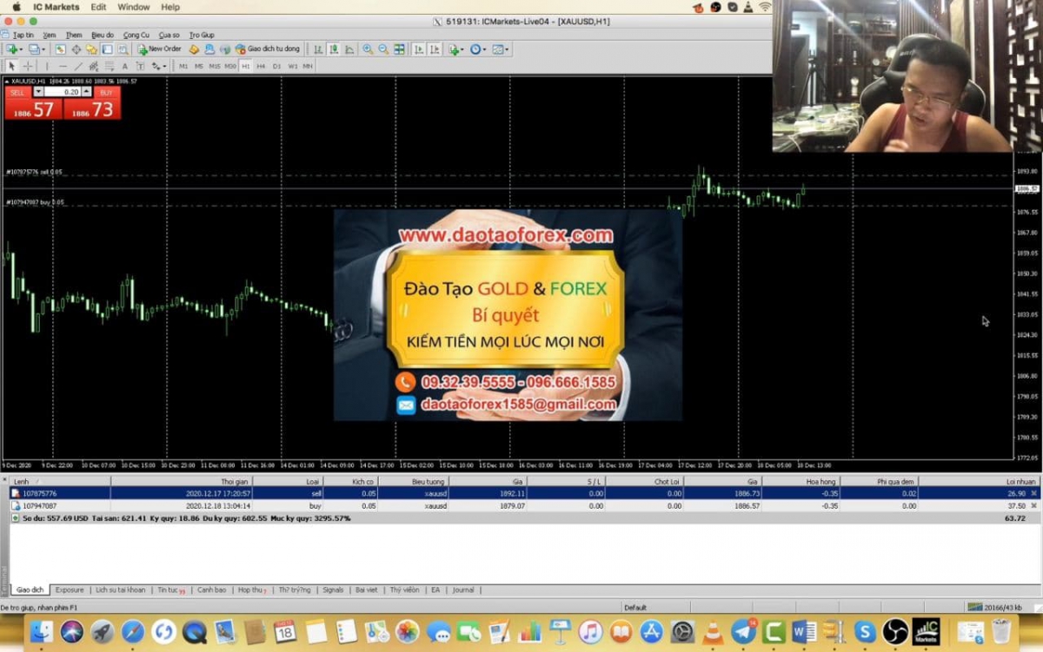This screenshot has width=1043, height=652.
Task: Open the Data Window crosshair-target icon
Action: click(76, 49)
